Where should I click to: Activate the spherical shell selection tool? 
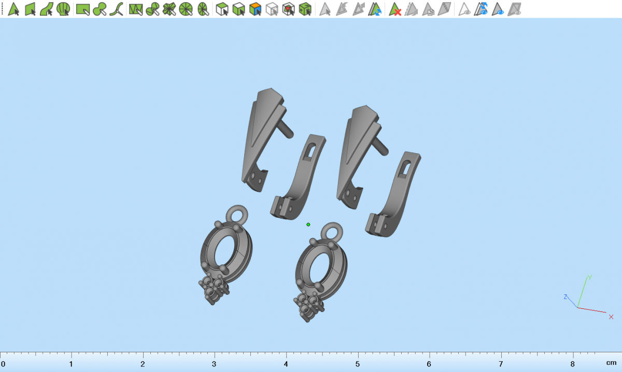63,9
